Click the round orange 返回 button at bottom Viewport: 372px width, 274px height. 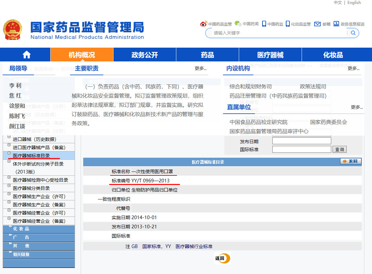coord(222,258)
